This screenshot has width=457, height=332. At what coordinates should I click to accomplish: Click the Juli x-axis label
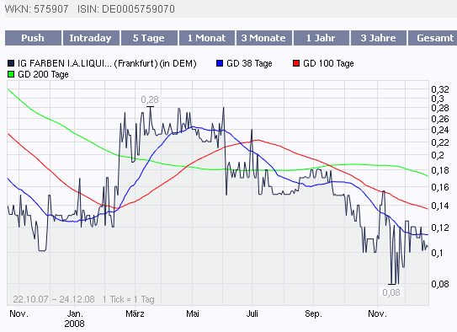coord(252,313)
